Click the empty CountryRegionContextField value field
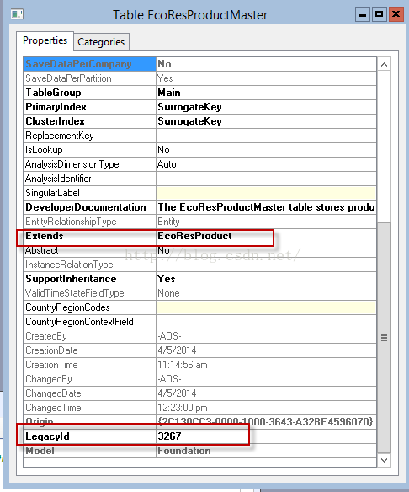The height and width of the screenshot is (492, 409). [x=266, y=322]
